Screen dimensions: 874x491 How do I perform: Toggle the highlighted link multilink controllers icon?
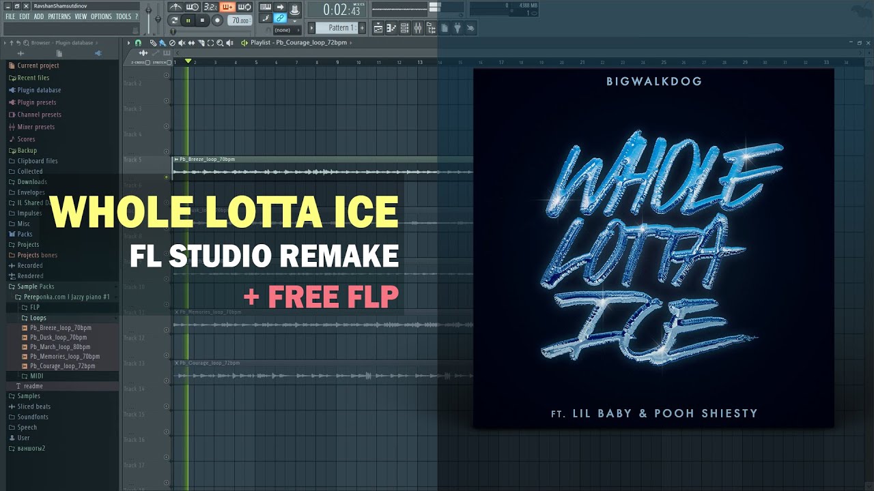pyautogui.click(x=280, y=18)
